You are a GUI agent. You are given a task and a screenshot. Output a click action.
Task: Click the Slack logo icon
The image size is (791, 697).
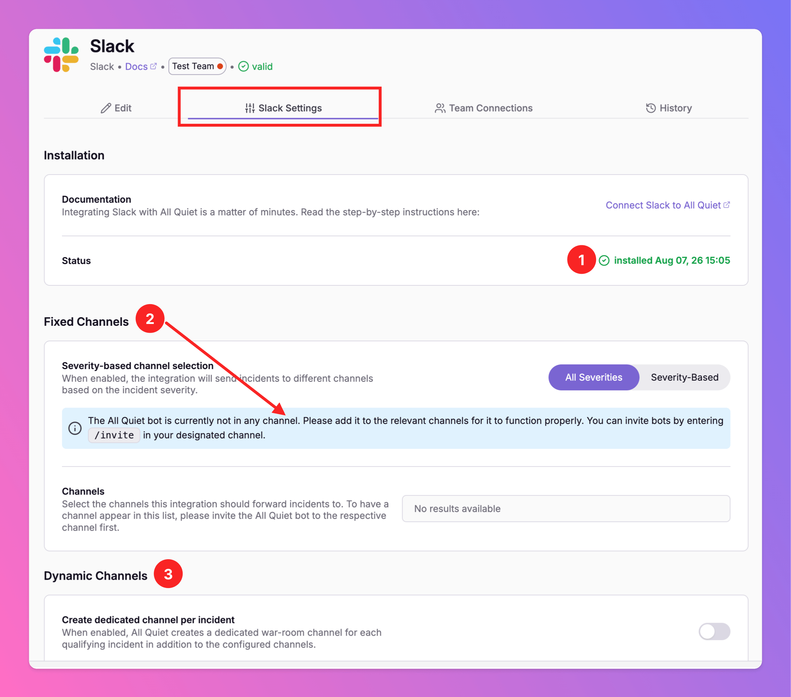tap(61, 54)
